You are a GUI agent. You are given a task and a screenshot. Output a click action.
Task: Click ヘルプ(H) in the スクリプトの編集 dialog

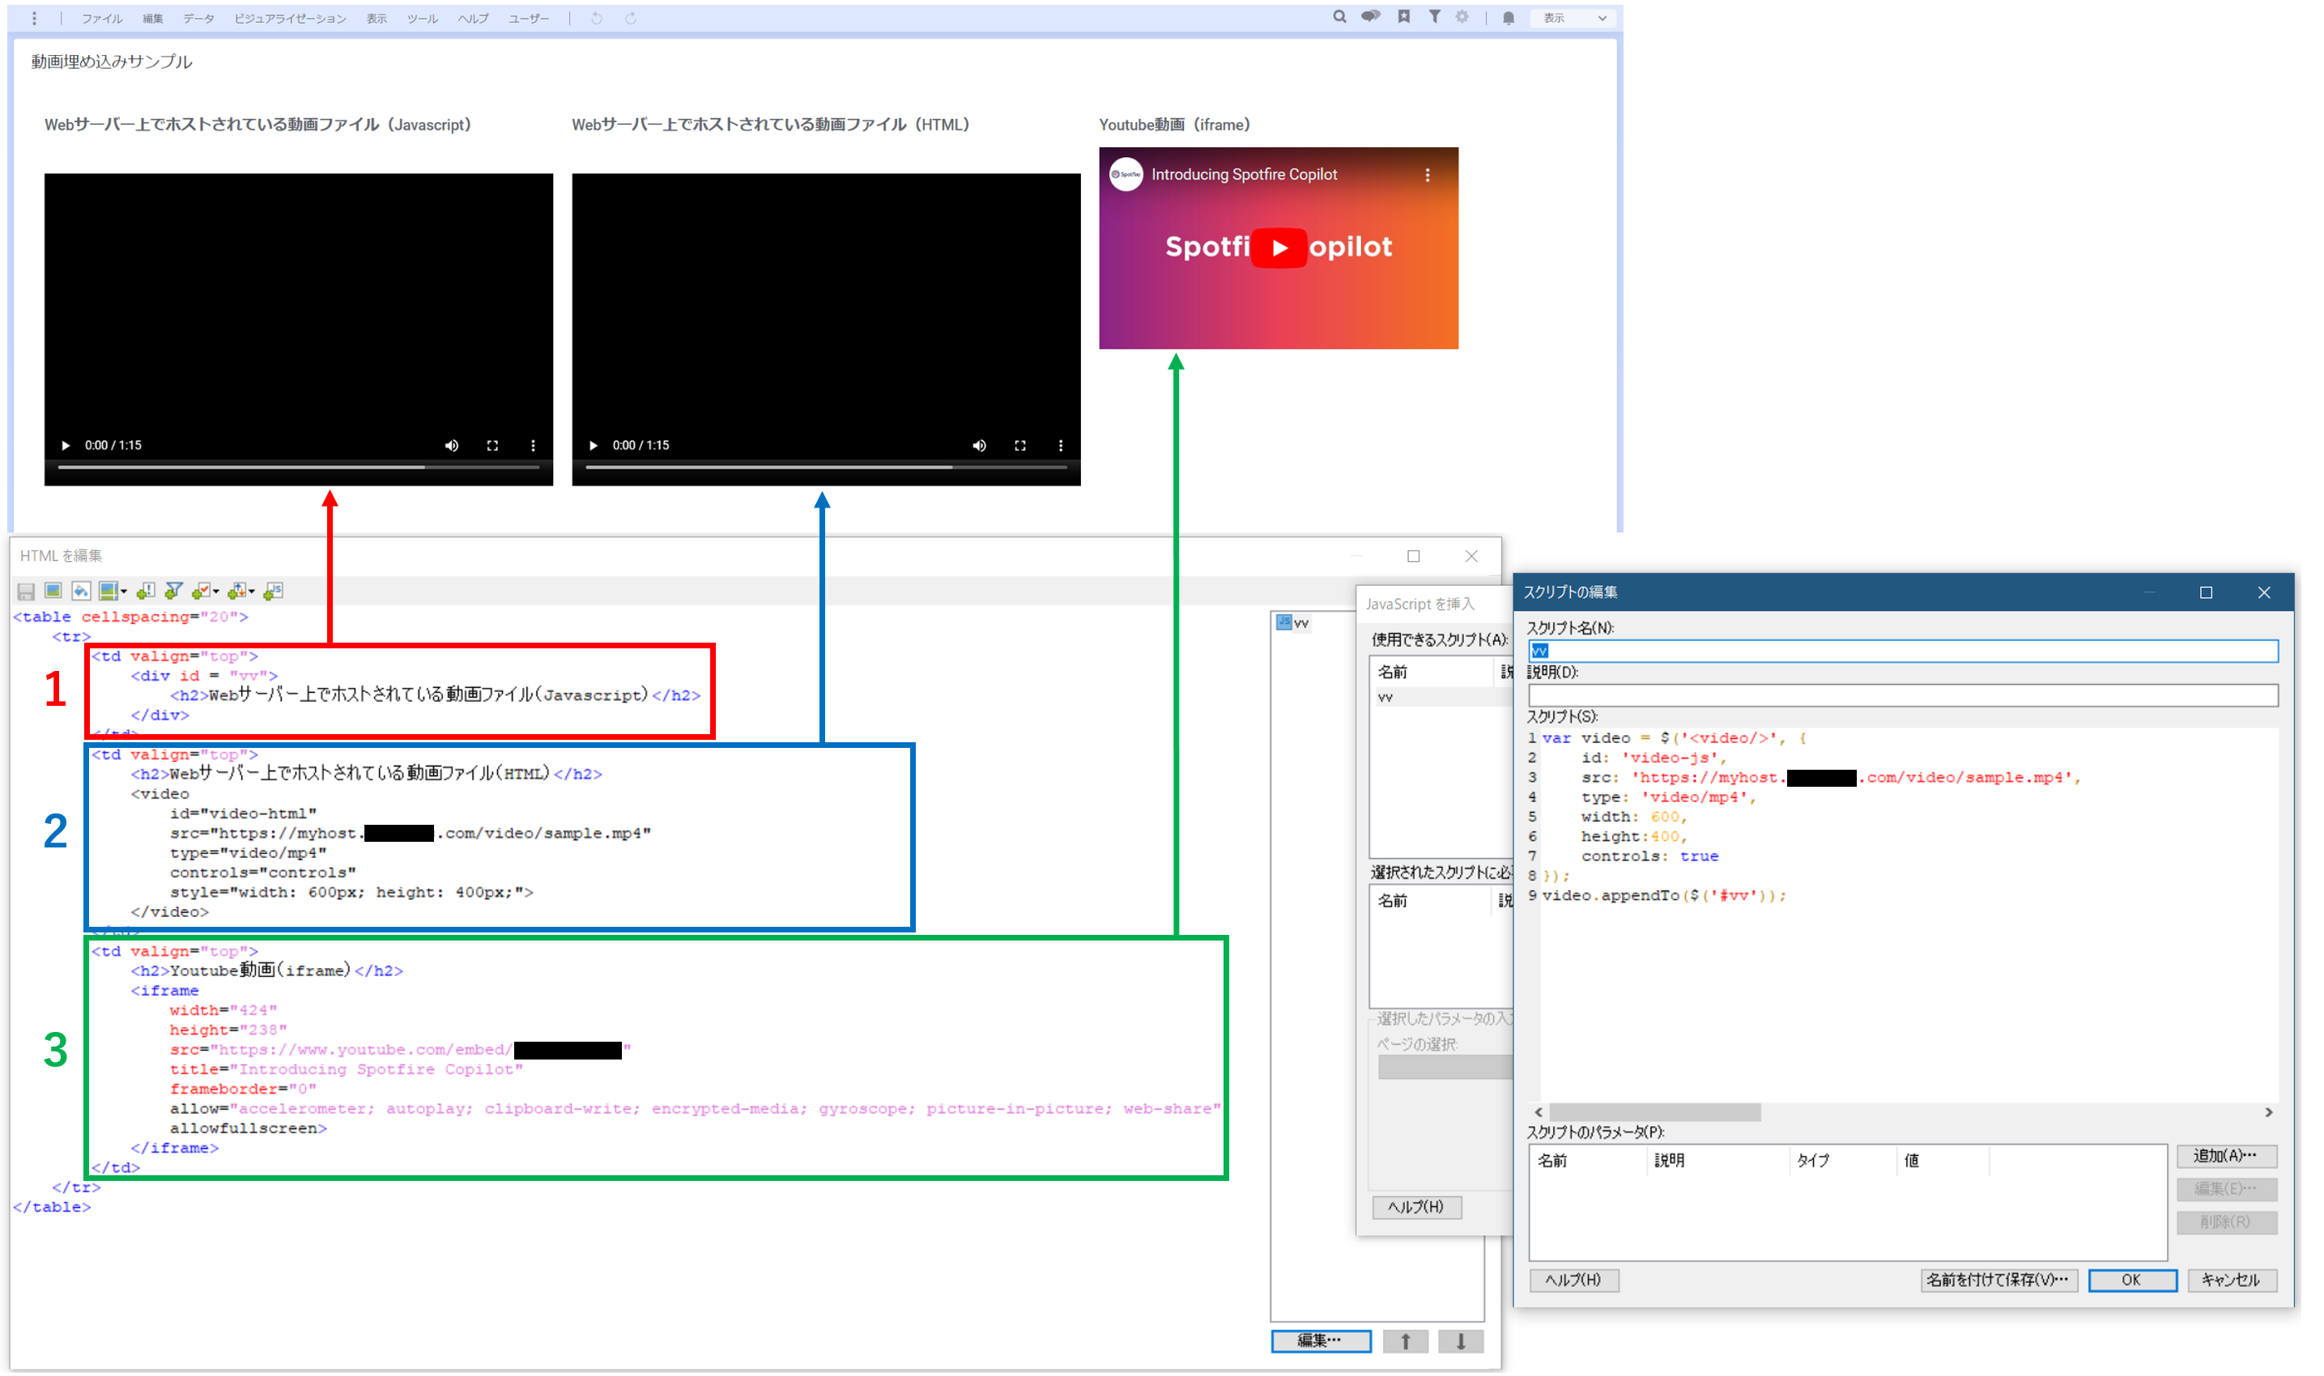[x=1573, y=1280]
